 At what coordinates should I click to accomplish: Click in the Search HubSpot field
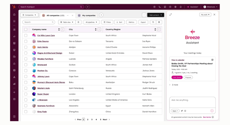(51, 7)
